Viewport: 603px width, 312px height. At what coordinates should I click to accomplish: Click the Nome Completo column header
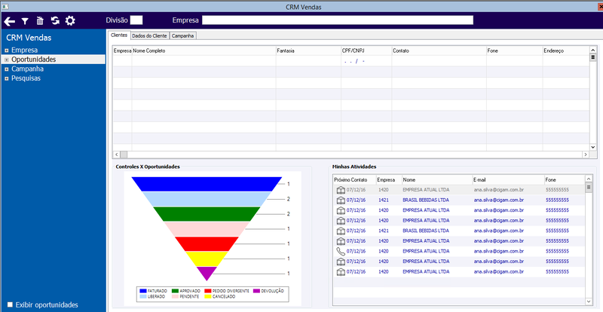(x=204, y=50)
